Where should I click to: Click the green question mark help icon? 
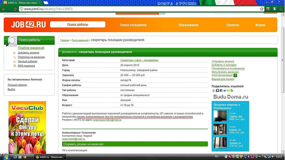point(235,75)
